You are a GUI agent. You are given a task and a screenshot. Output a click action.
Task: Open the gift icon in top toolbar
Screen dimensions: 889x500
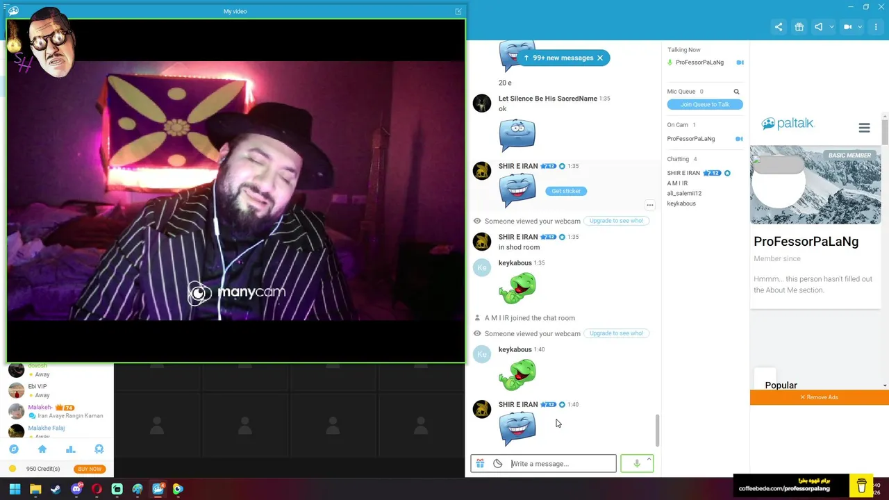799,27
